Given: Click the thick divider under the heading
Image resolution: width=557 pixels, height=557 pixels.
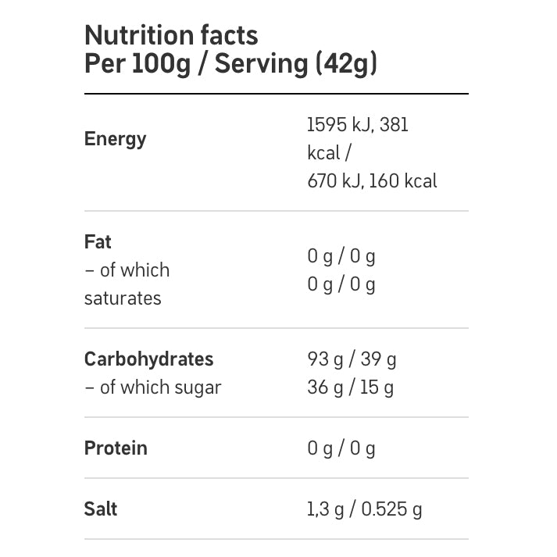Looking at the screenshot, I should click(x=276, y=94).
